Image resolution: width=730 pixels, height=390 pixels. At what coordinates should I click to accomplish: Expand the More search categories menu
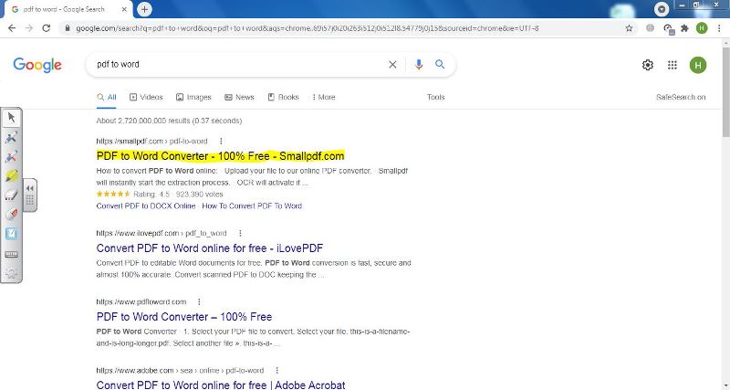pos(324,98)
